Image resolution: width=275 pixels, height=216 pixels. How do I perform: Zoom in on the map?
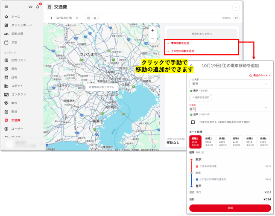coord(152,30)
